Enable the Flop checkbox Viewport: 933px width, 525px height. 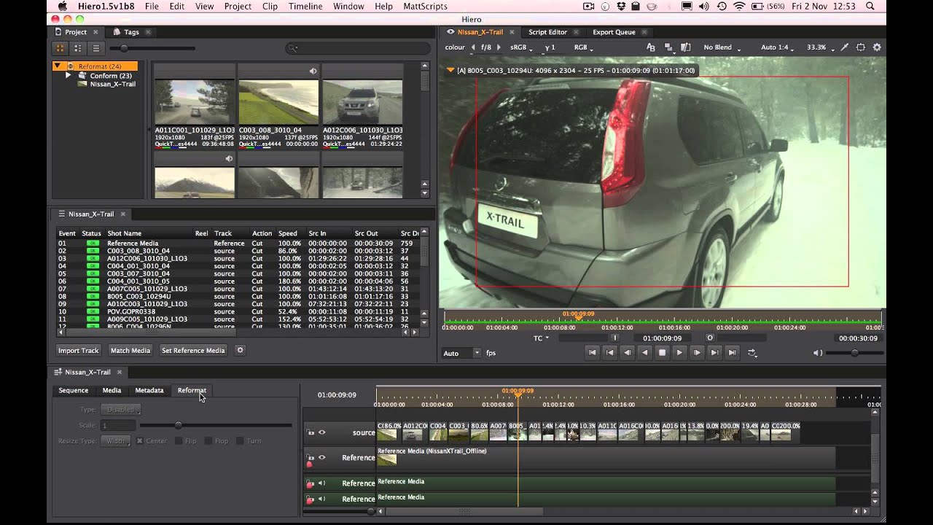coord(208,441)
